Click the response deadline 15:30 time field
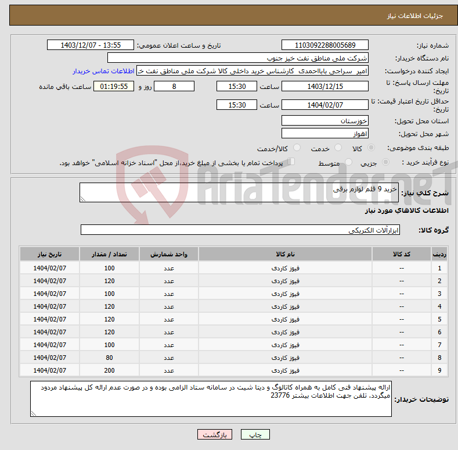 [237, 86]
